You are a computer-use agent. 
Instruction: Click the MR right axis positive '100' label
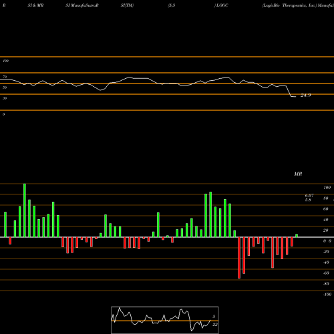(x=327, y=188)
